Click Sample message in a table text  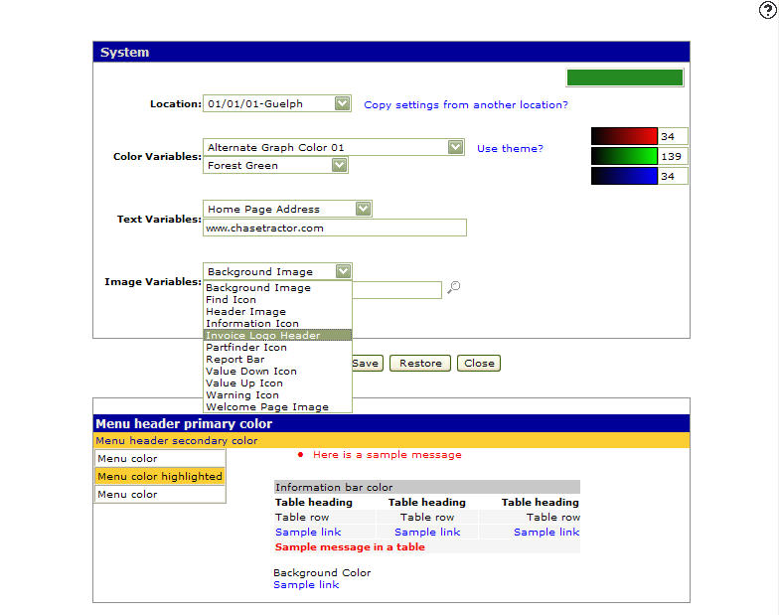(350, 546)
